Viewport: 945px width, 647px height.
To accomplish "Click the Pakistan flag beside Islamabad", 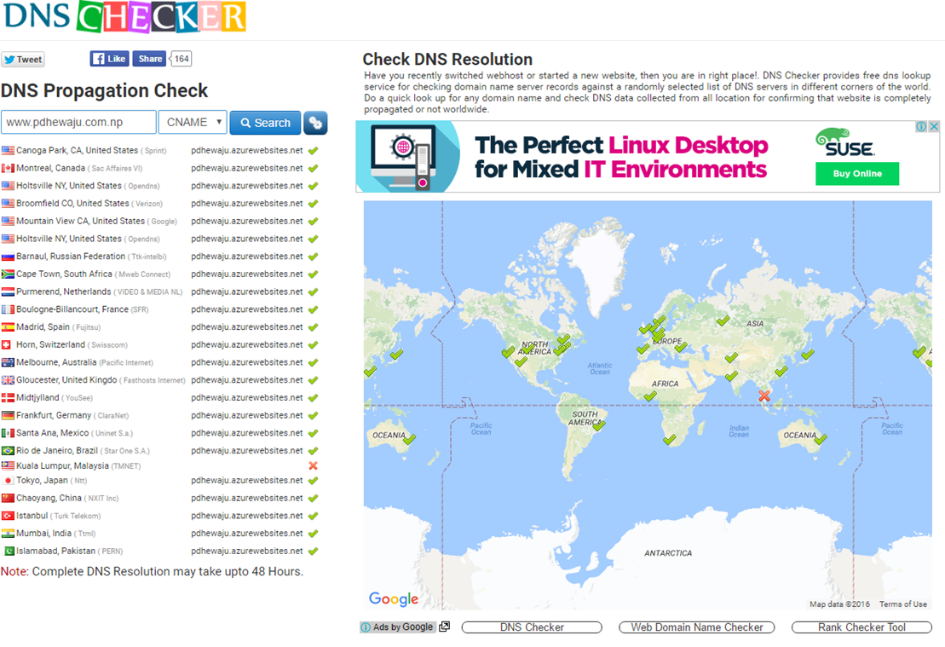I will [x=9, y=552].
